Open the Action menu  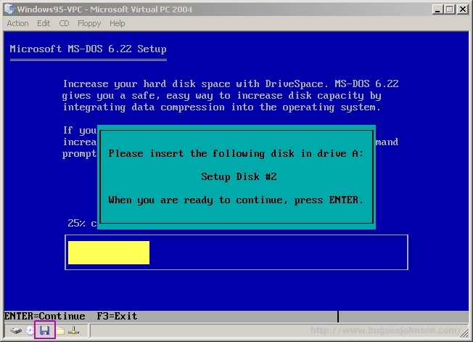[x=17, y=23]
